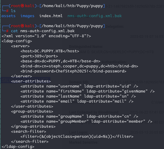Click the ls command text

pos(13,11)
